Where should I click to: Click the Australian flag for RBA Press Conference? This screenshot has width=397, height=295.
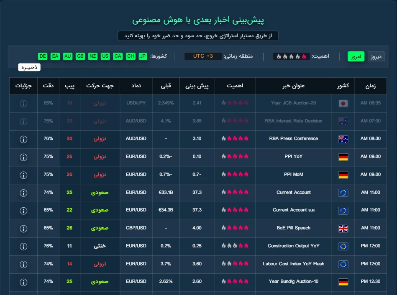343,139
